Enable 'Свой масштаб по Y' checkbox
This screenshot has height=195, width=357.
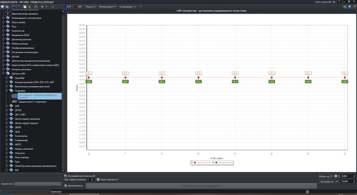point(98,179)
